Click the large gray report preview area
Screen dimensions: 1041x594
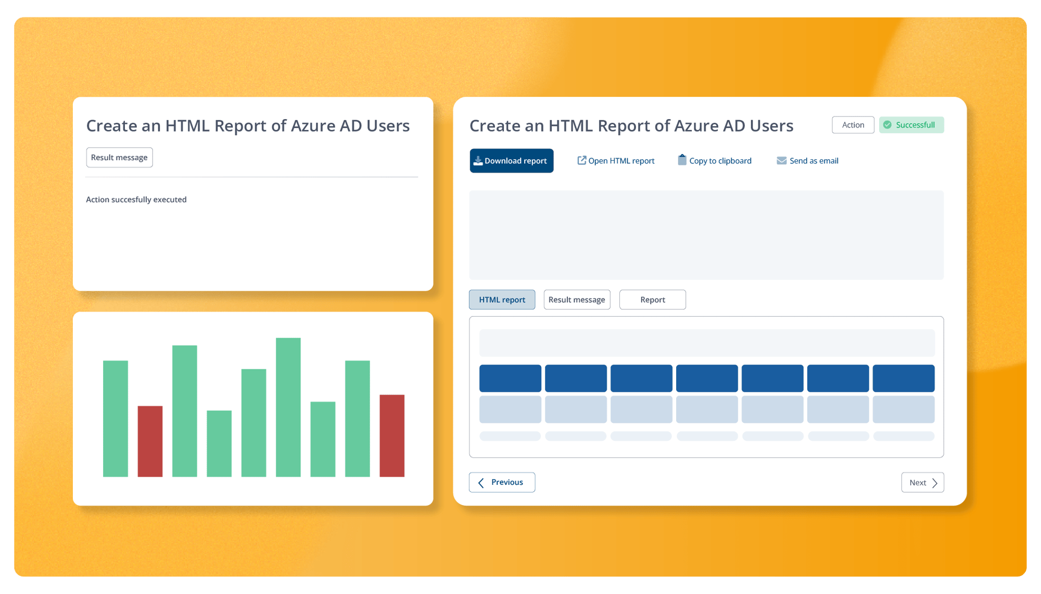point(706,235)
